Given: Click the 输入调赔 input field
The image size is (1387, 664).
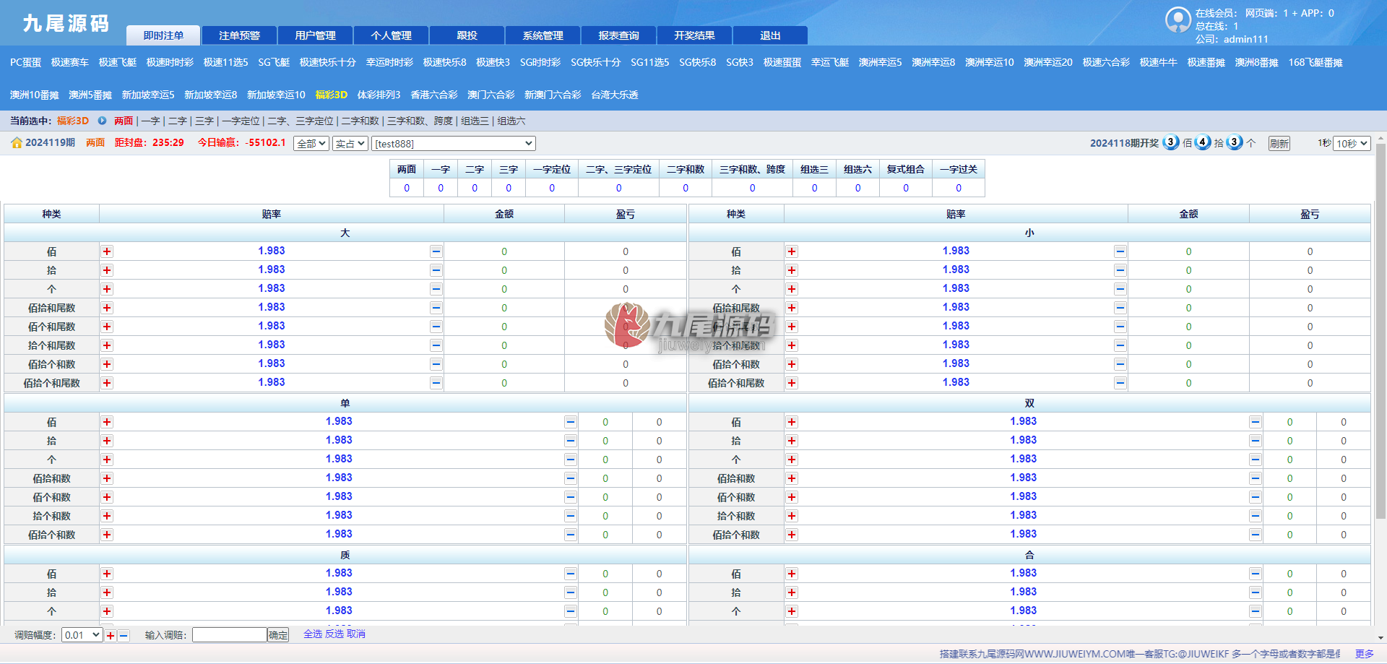Looking at the screenshot, I should click(x=230, y=635).
